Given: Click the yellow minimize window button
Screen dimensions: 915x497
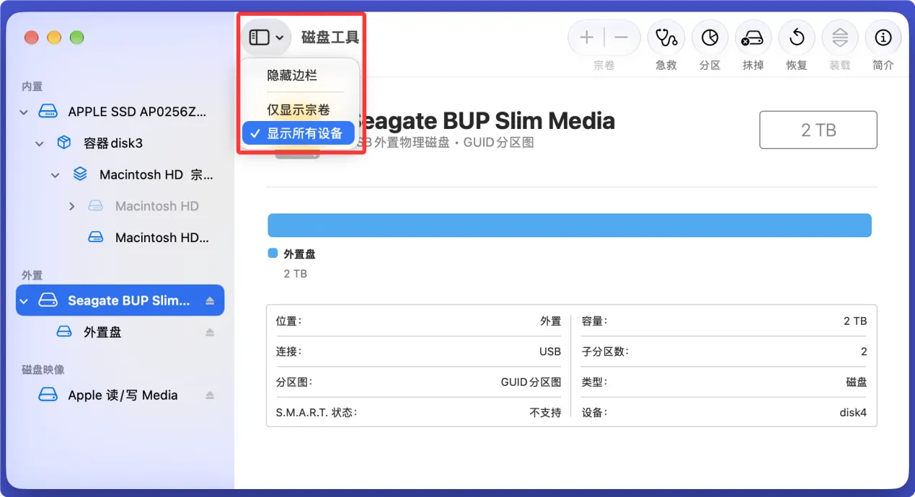Looking at the screenshot, I should [x=54, y=37].
